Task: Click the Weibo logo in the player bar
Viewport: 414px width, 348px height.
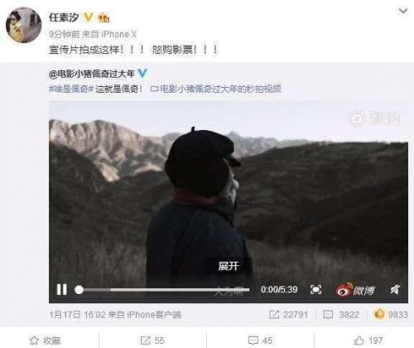Action: (x=355, y=290)
